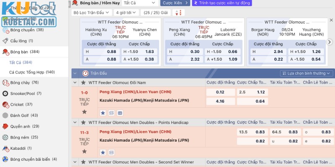This screenshot has width=335, height=167.
Task: Open the Bóng ném handball icon
Action: pyautogui.click(x=5, y=137)
